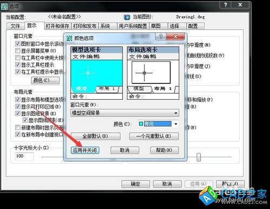Click the 应用(A) button in Options window

[199, 184]
